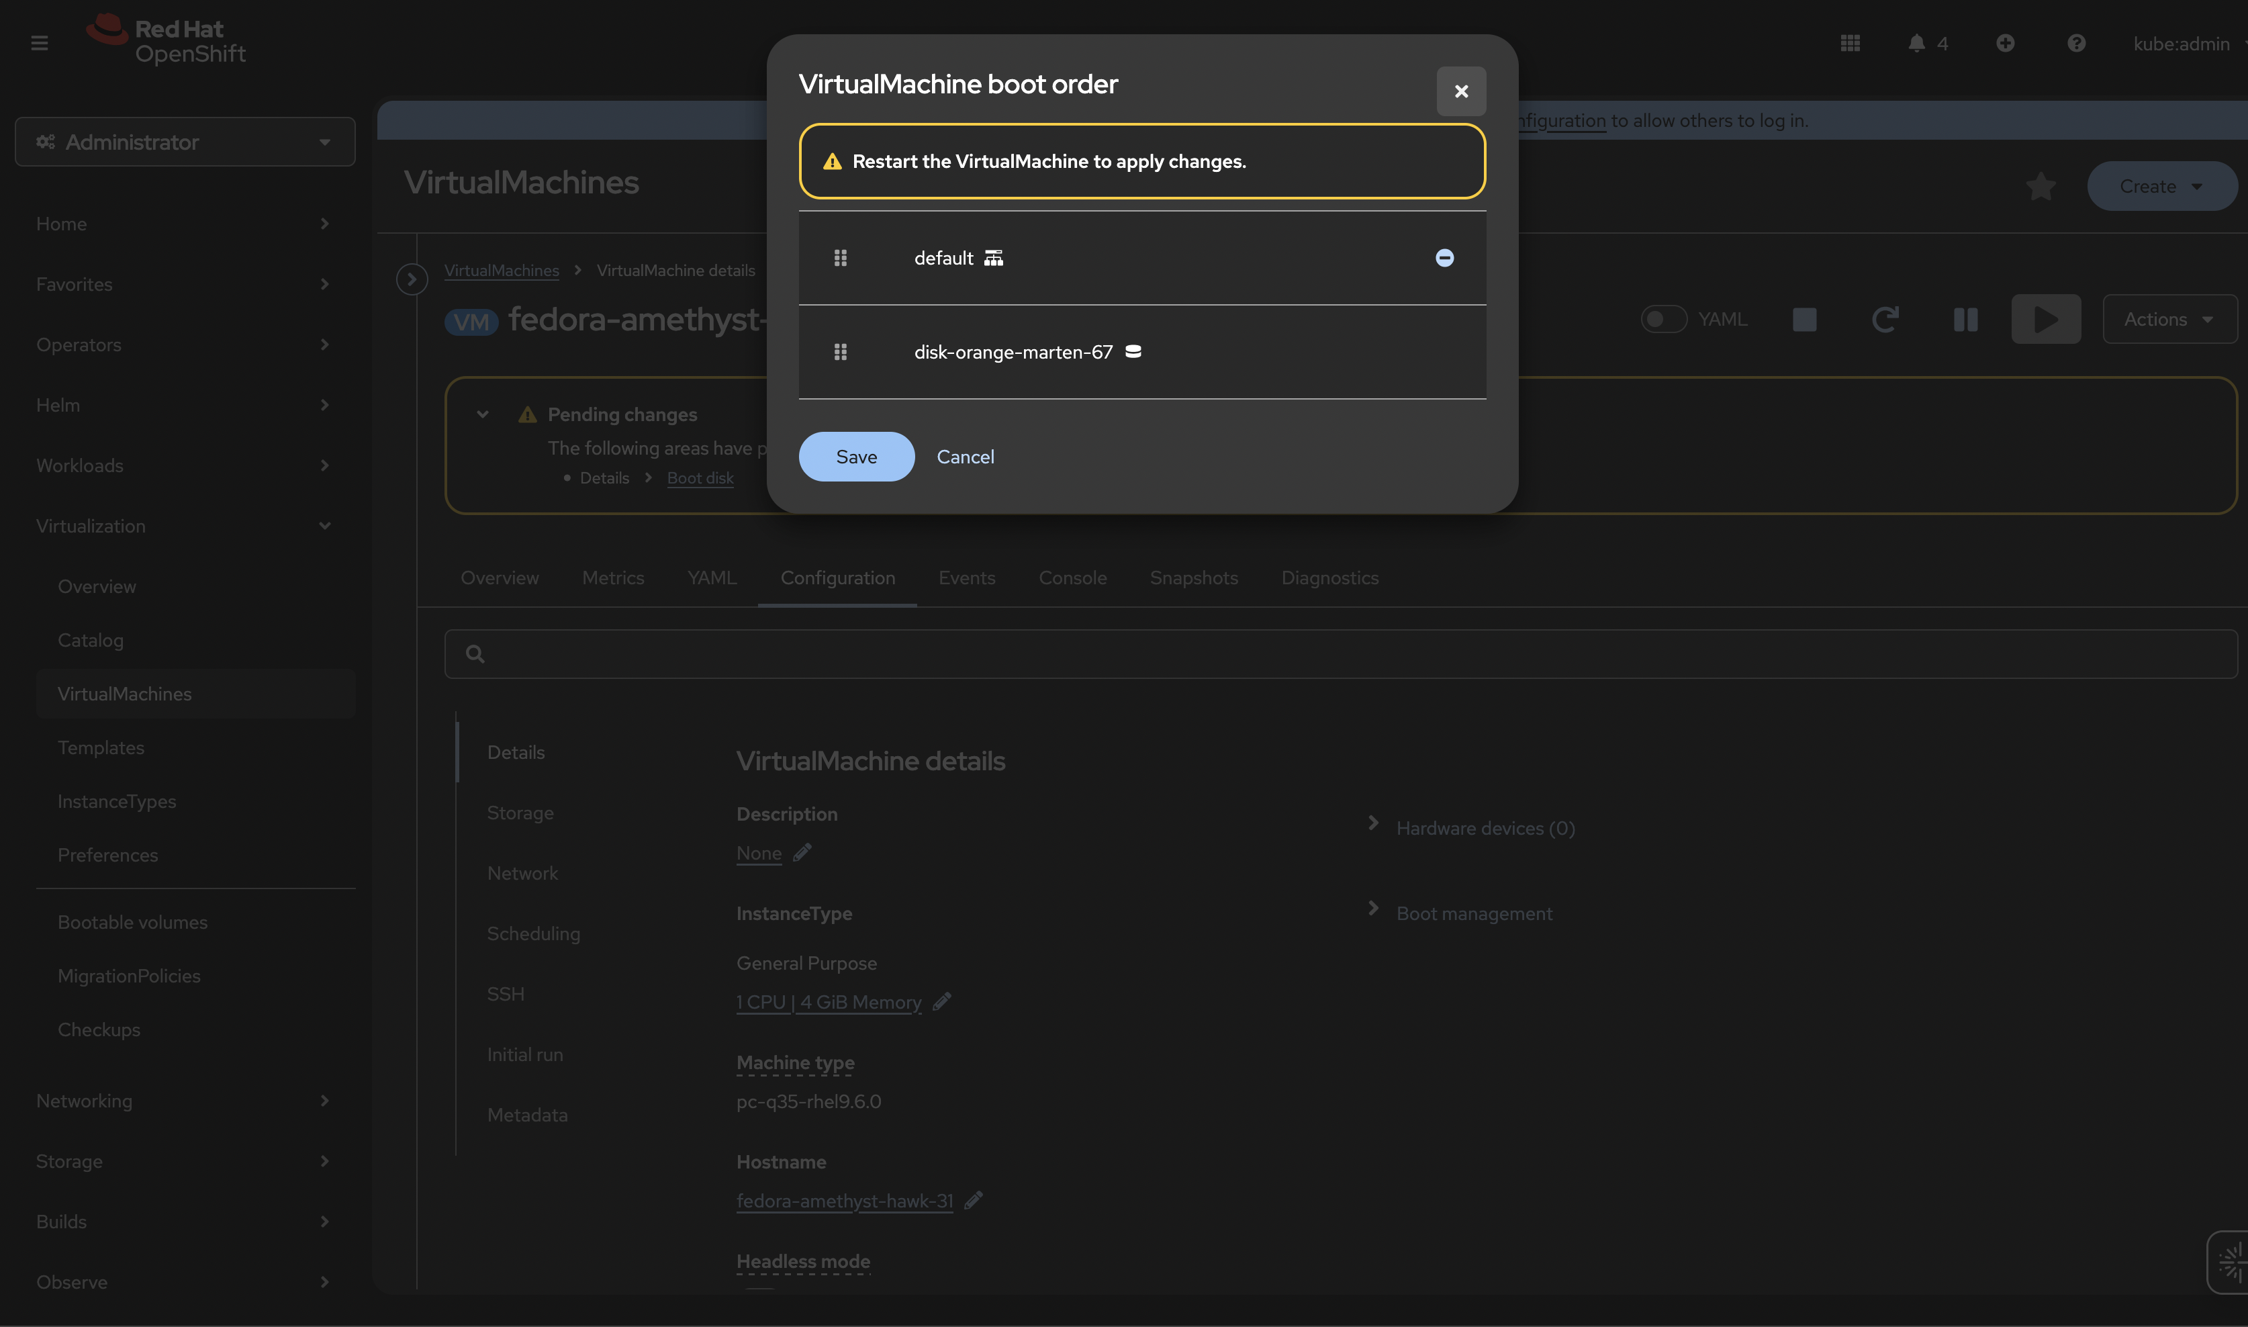Remove default from boot order
The height and width of the screenshot is (1327, 2248).
click(1444, 259)
